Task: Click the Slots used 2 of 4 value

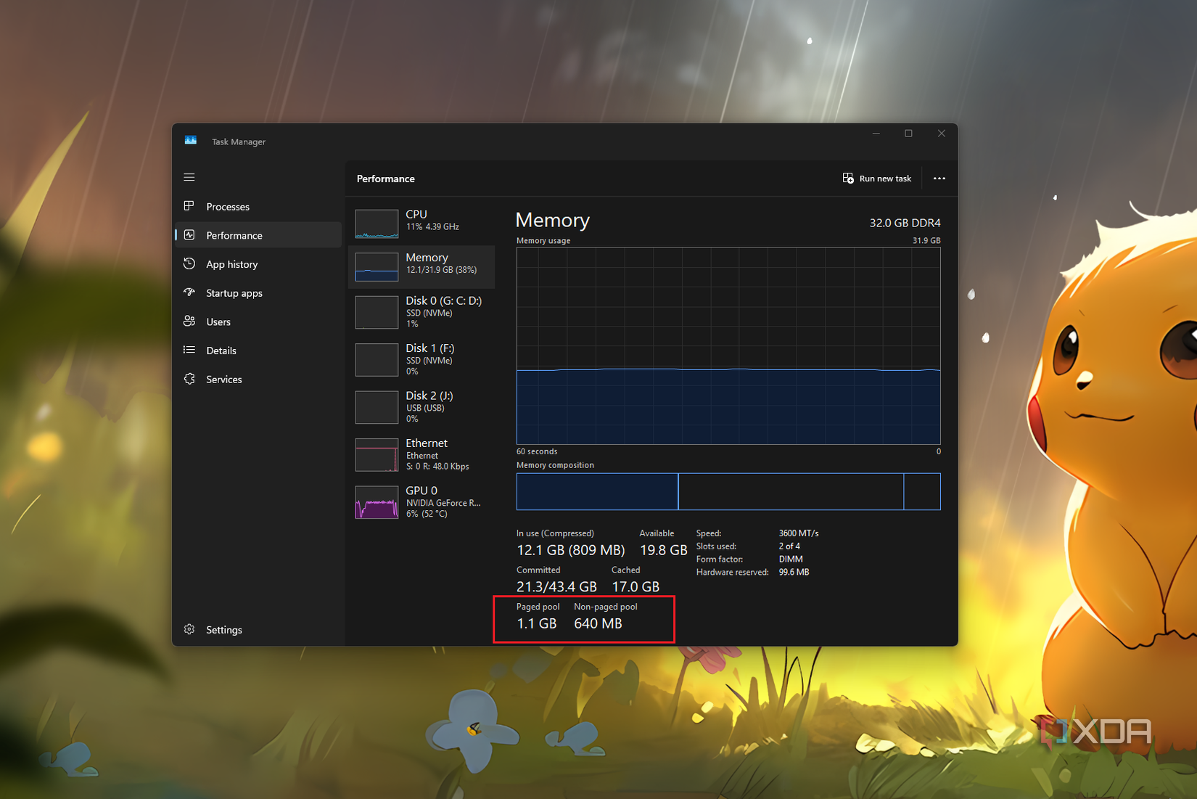Action: 789,546
